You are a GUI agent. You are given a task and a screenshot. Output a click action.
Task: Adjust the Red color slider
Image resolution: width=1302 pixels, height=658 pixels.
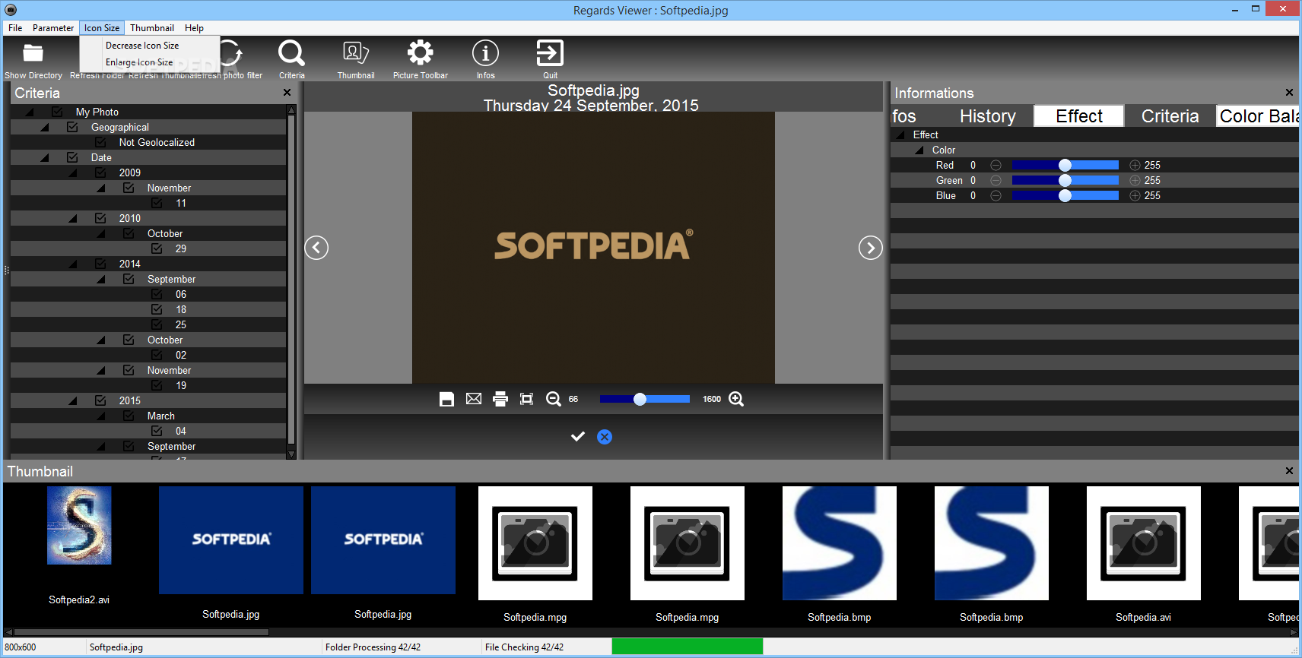coord(1065,165)
